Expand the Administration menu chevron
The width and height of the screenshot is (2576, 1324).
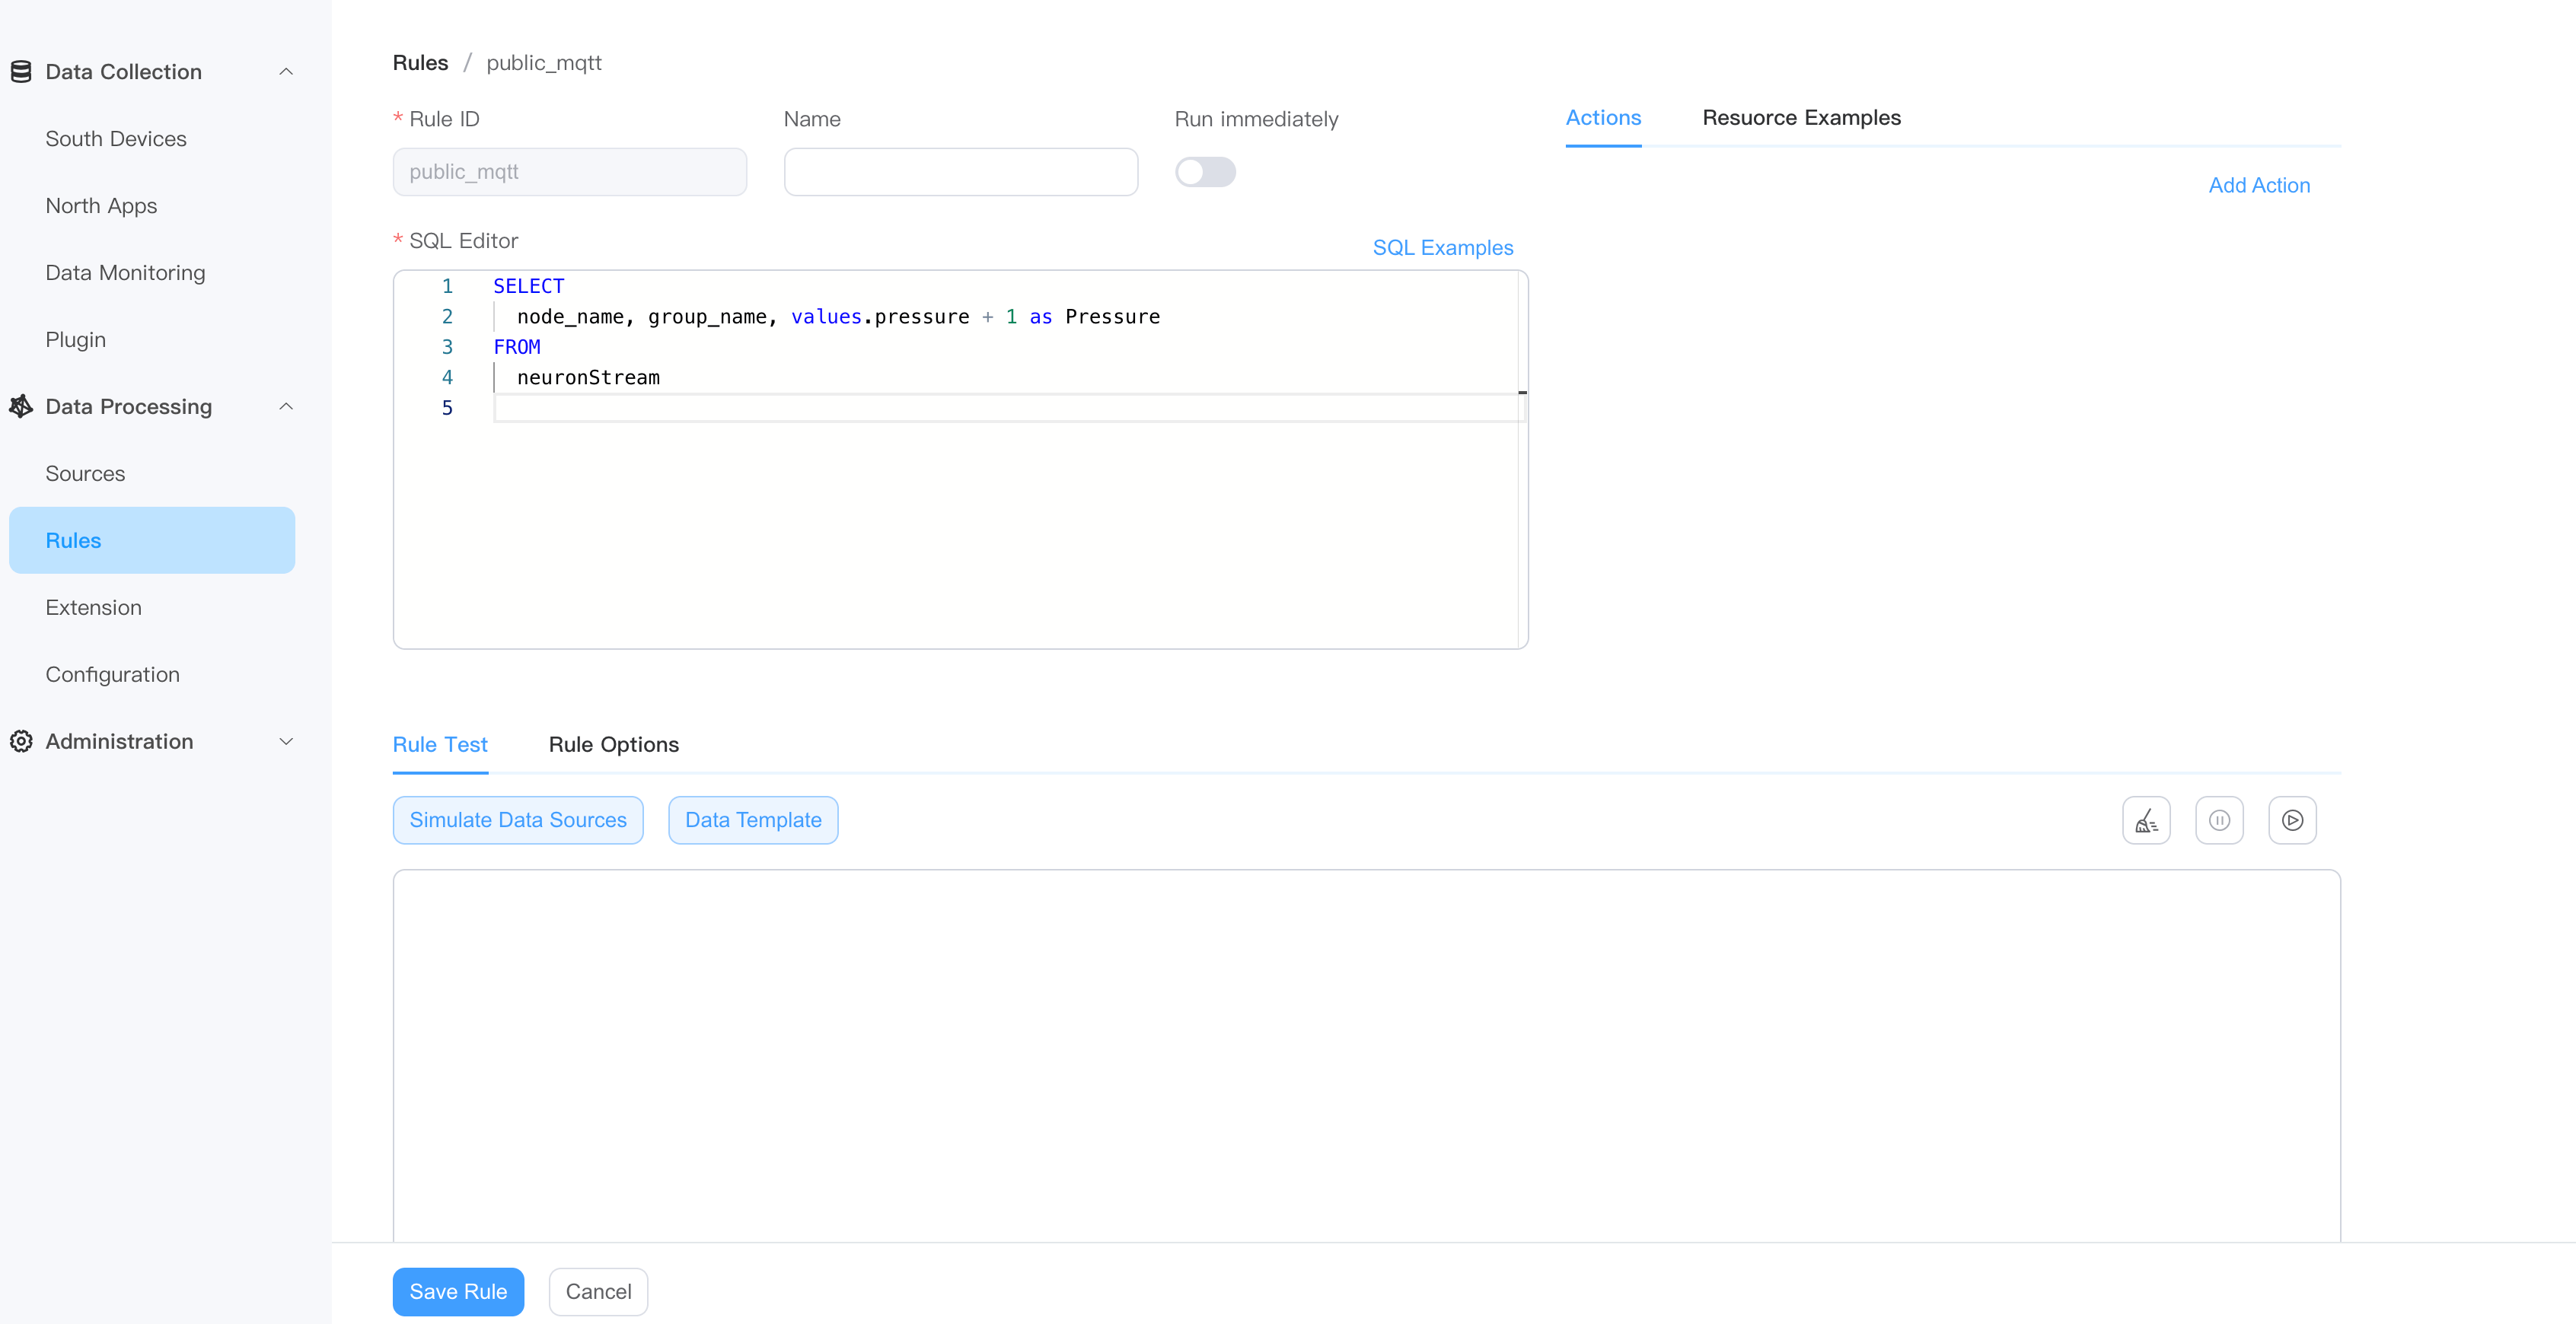point(286,741)
